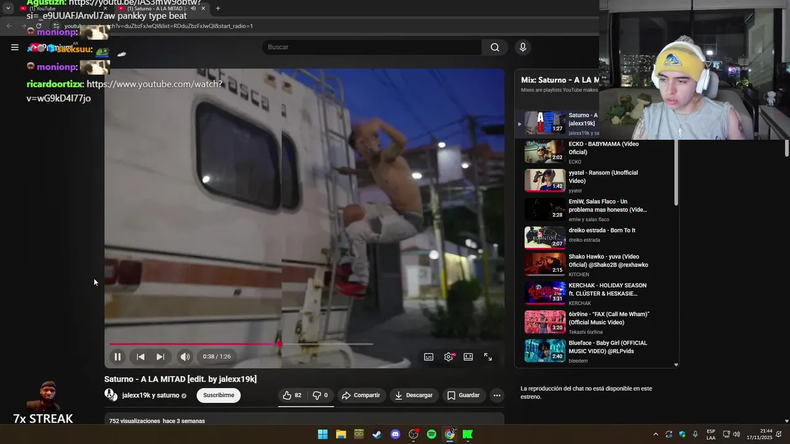790x444 pixels.
Task: Open Steam from the taskbar
Action: 376,434
